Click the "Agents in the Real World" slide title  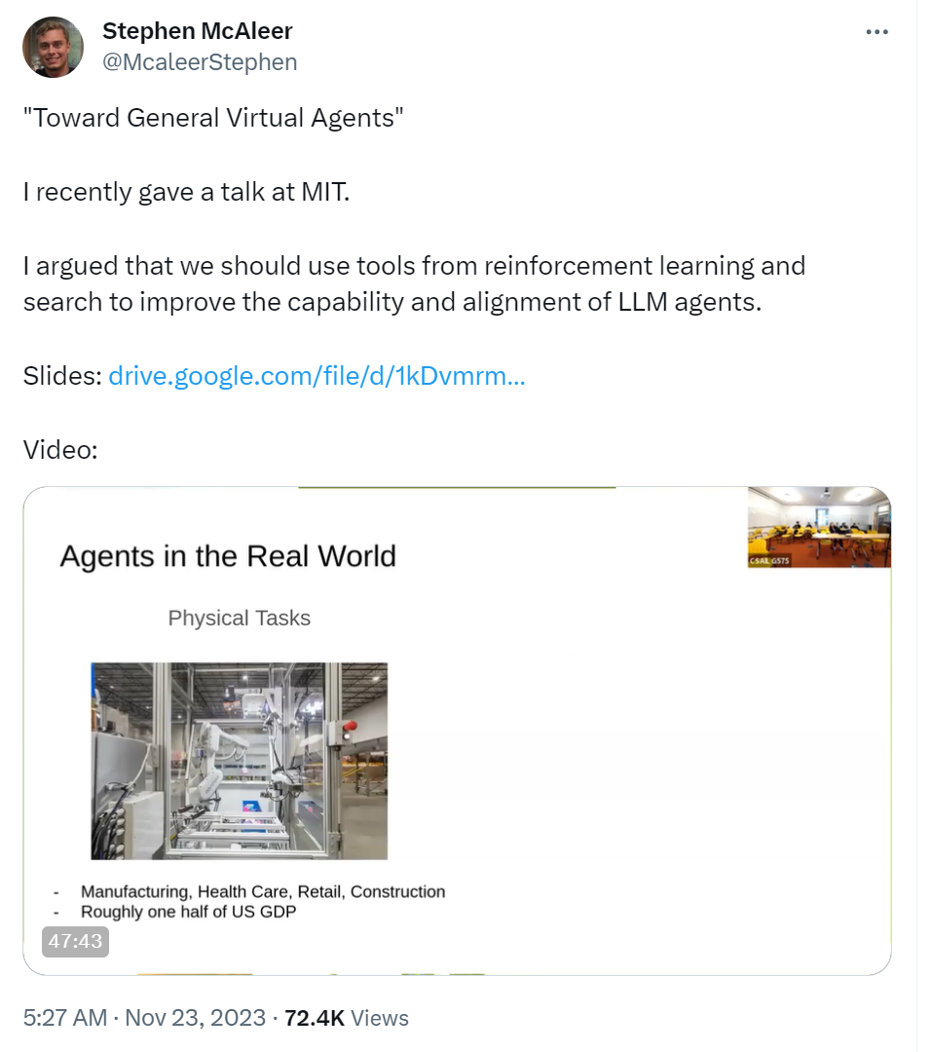click(x=228, y=556)
